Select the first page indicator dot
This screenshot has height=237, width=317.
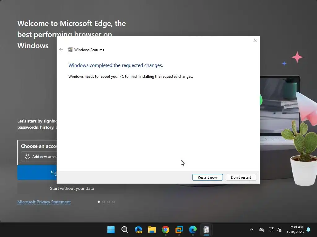pos(99,202)
